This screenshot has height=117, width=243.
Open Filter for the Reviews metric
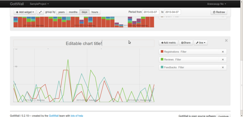click(x=178, y=60)
